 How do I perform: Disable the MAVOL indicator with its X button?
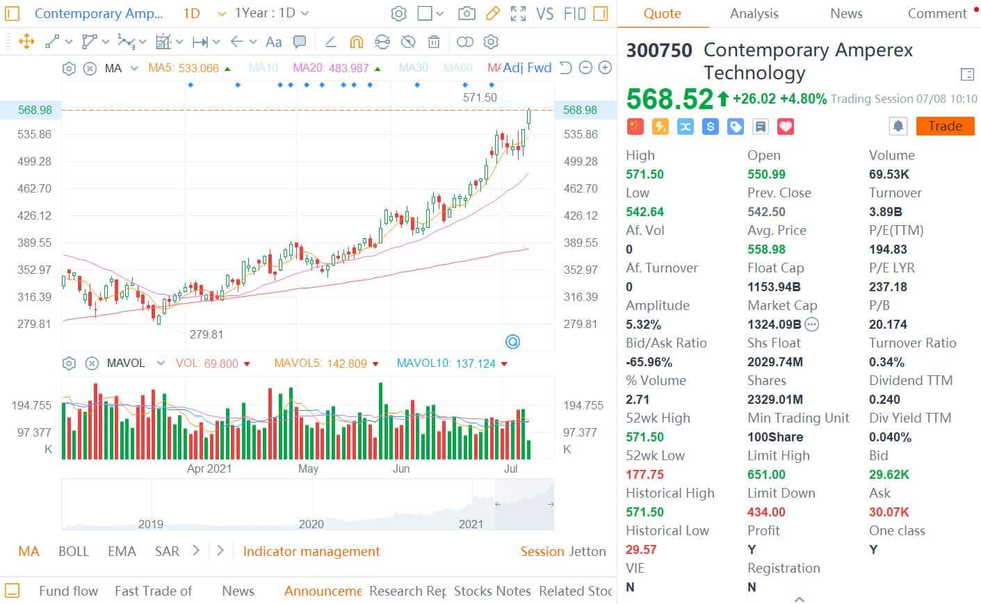[x=92, y=363]
